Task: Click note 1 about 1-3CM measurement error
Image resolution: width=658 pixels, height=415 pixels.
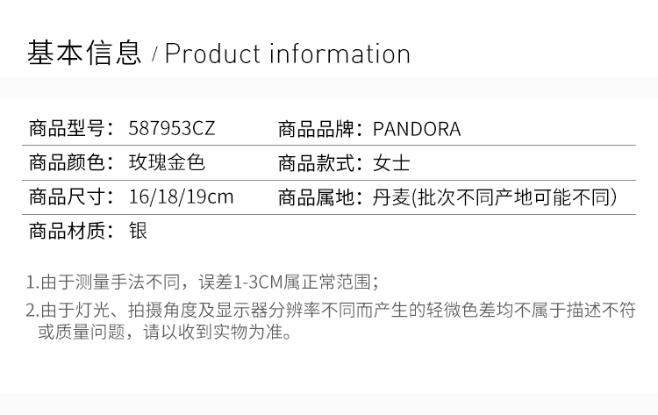Action: (202, 282)
